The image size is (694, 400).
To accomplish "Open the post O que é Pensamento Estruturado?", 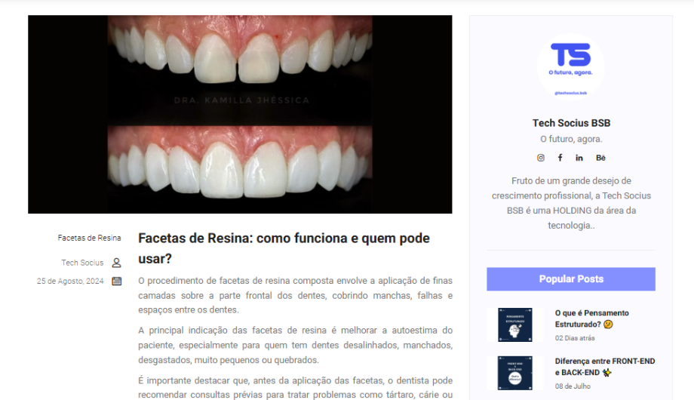I will point(591,318).
